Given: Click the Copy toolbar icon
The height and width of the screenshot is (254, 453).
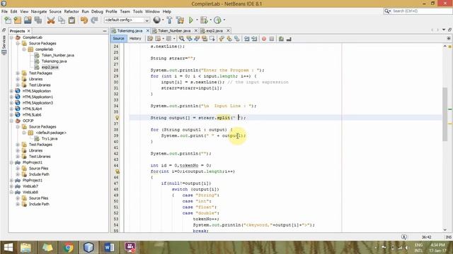Looking at the screenshot, I should (x=62, y=20).
